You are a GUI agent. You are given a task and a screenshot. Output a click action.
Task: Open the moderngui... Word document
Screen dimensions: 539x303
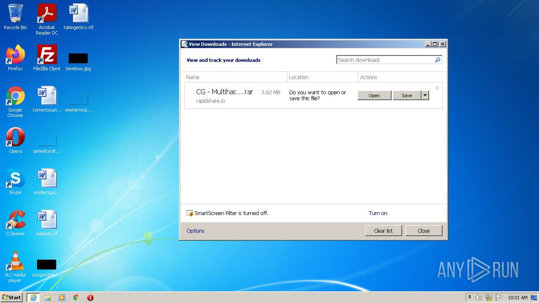[47, 182]
